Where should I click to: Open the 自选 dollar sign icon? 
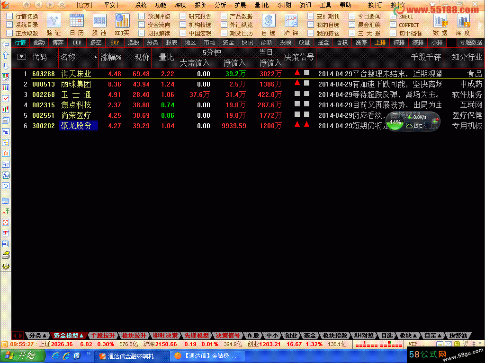[x=269, y=21]
